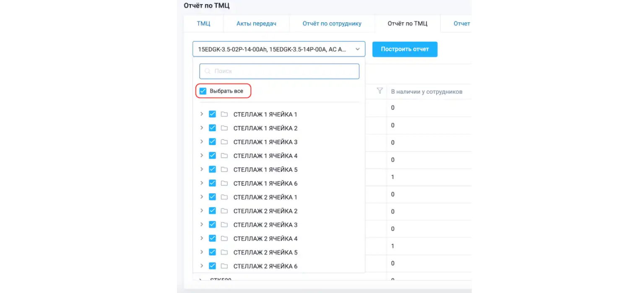629x293 pixels.
Task: Expand СТЕЛЛАЖ 1 ЯЧЕЙКА 5 tree node
Action: click(201, 169)
